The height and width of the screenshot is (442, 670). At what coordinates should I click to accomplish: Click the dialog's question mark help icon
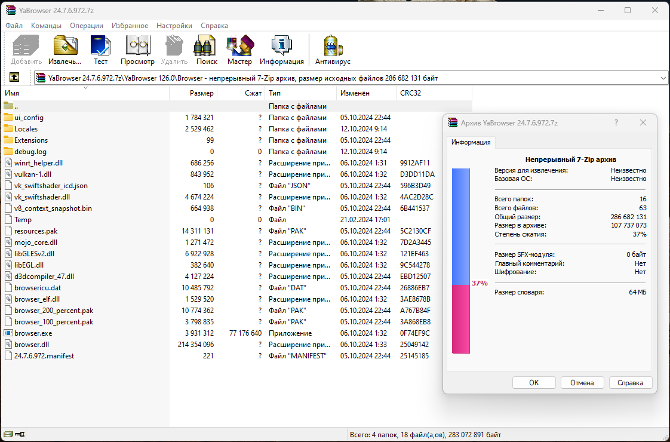(616, 122)
